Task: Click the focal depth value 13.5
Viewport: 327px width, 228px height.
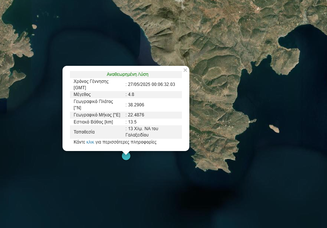Action: 132,122
